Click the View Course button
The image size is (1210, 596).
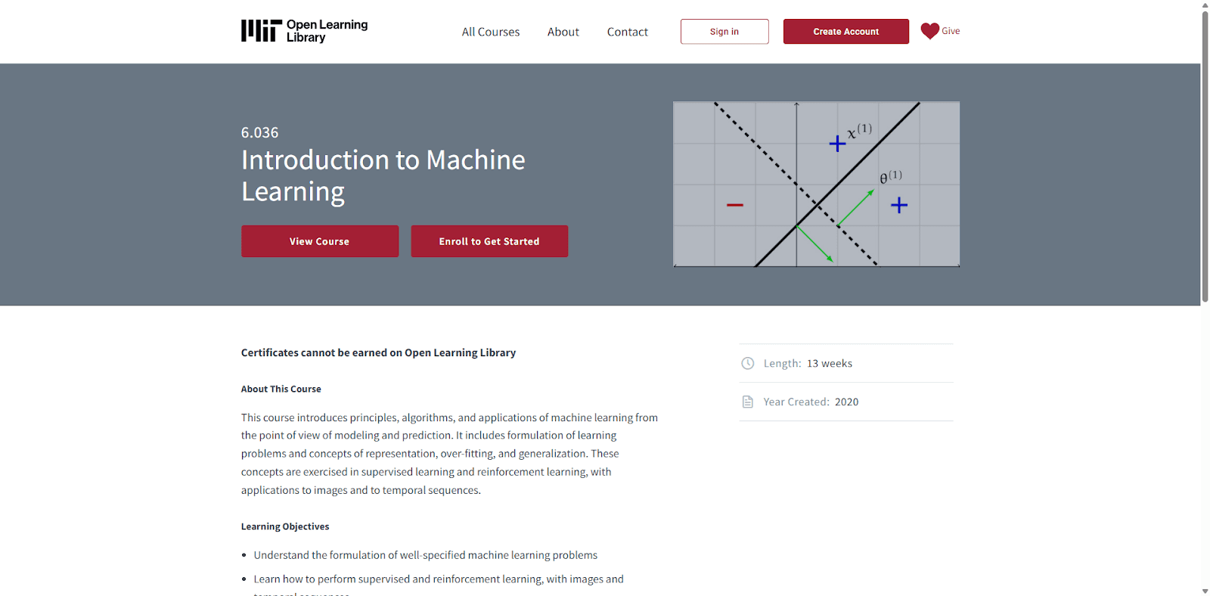coord(320,241)
